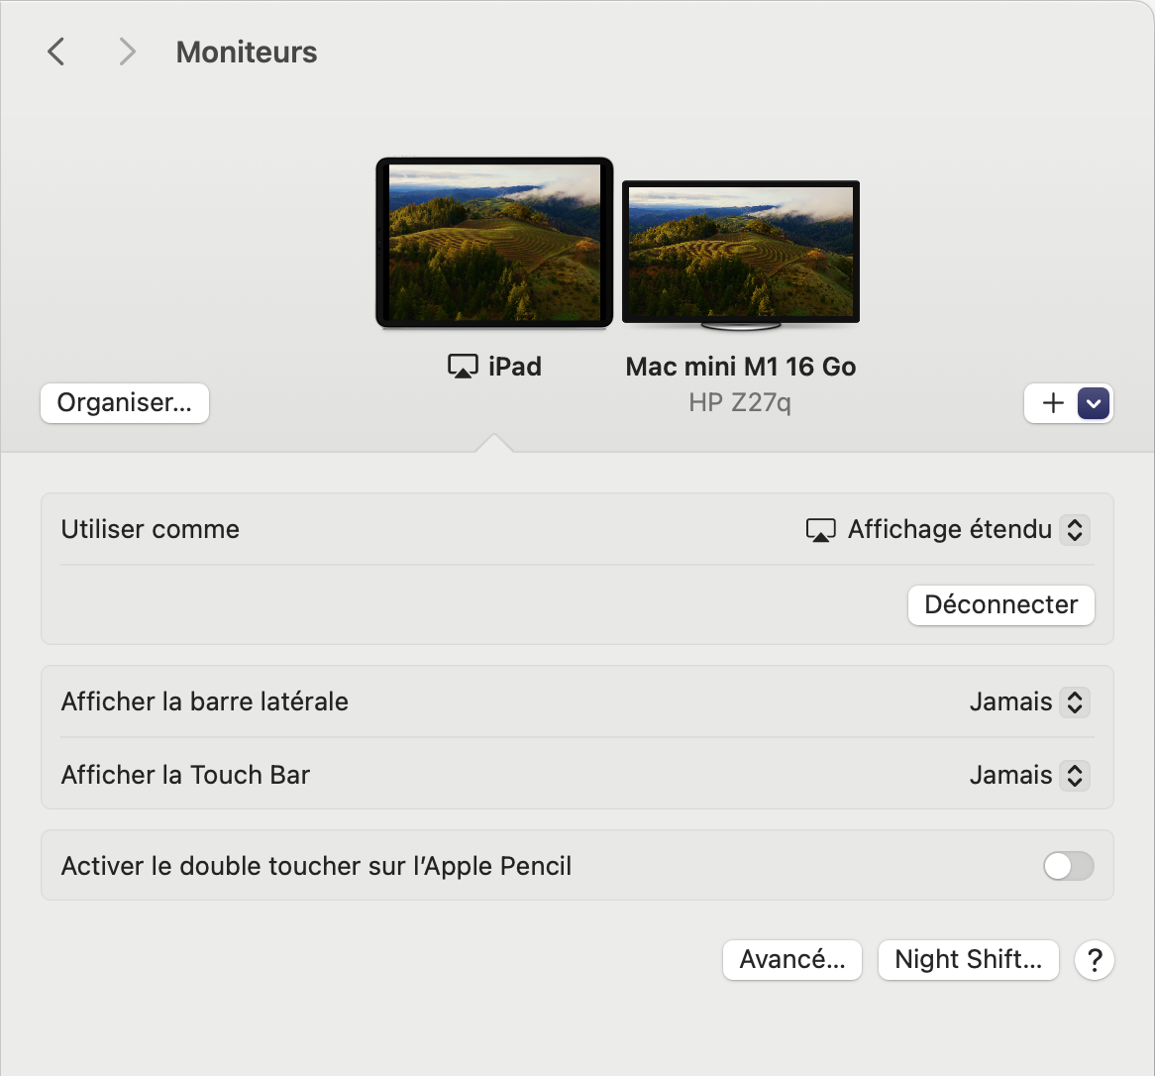Screen dimensions: 1155x1076
Task: Add a display with the plus icon
Action: click(x=1053, y=403)
